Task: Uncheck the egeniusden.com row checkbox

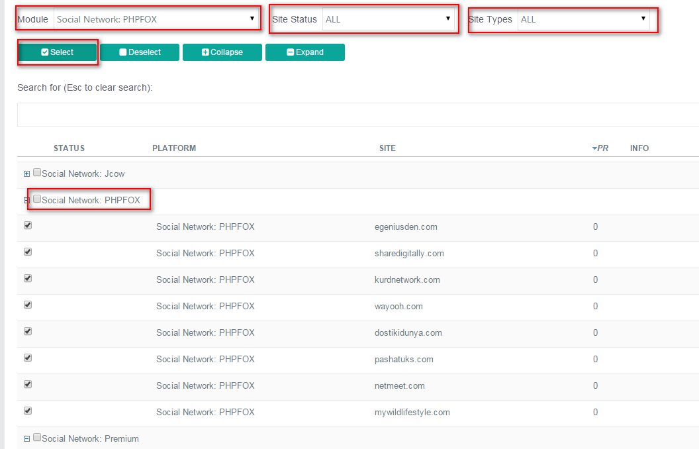Action: point(28,225)
